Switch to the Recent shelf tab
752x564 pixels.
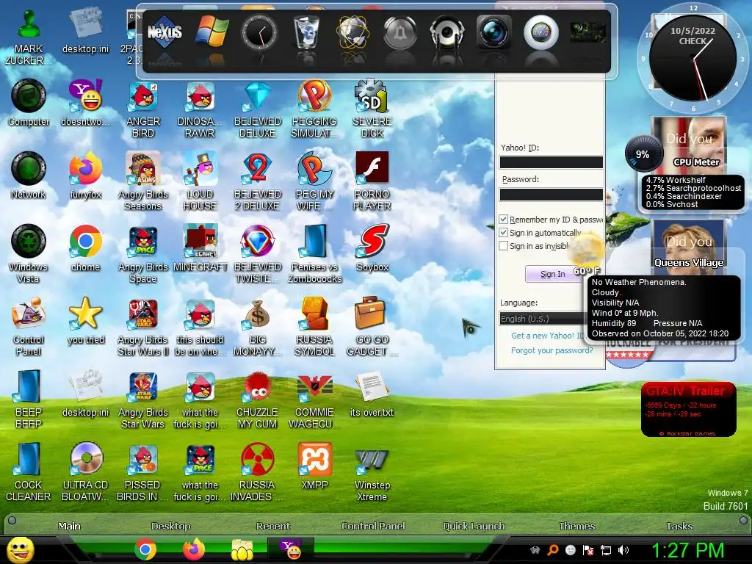point(273,526)
